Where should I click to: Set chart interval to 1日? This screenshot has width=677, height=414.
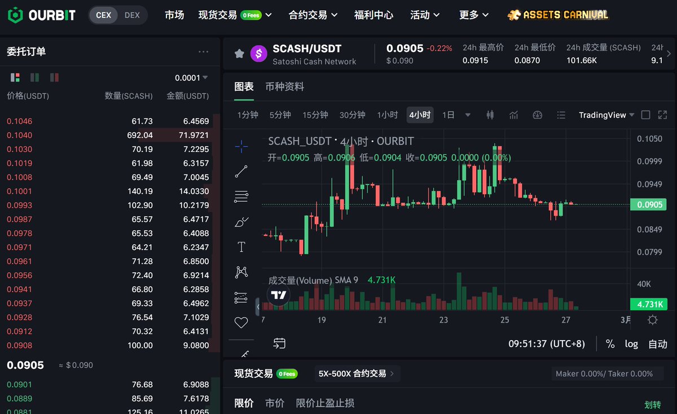point(448,115)
